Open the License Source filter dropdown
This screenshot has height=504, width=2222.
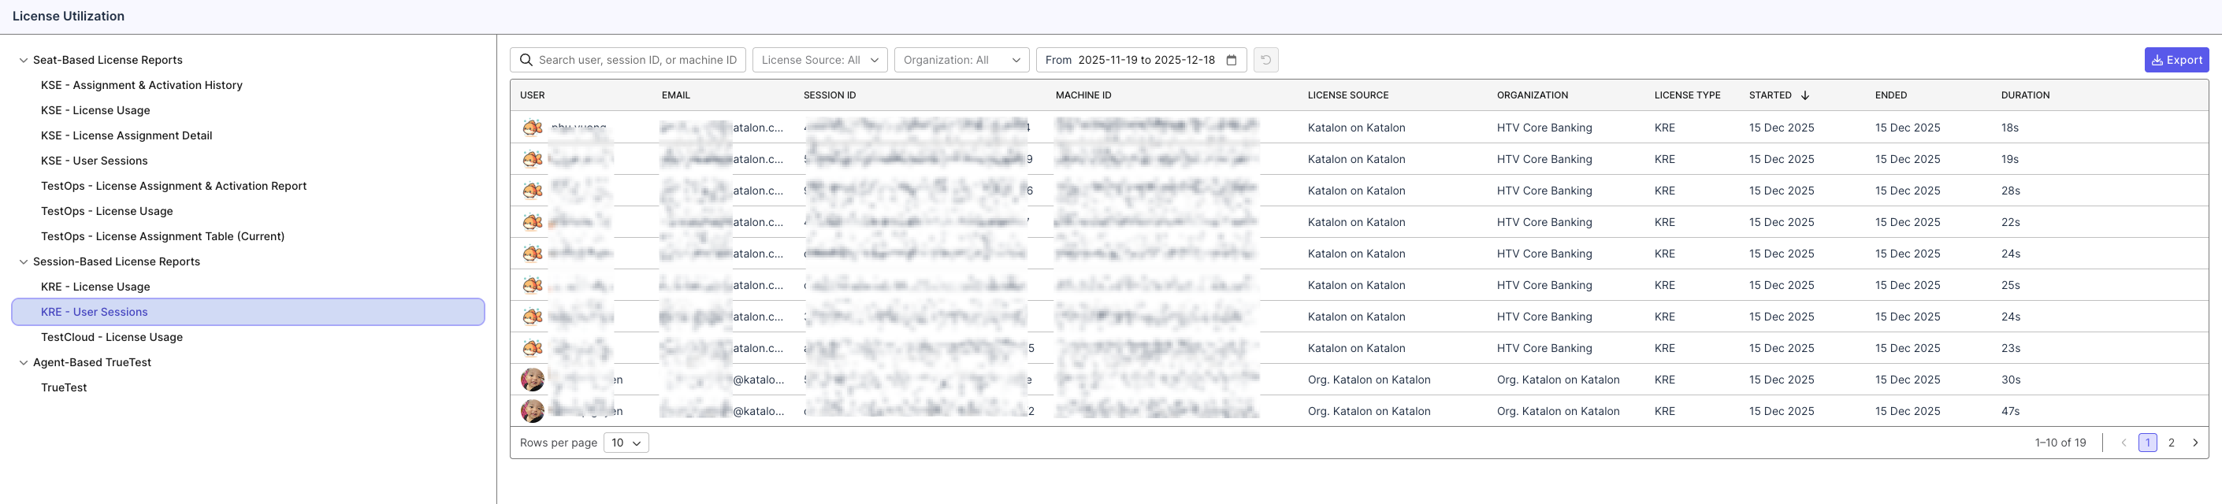pos(819,59)
